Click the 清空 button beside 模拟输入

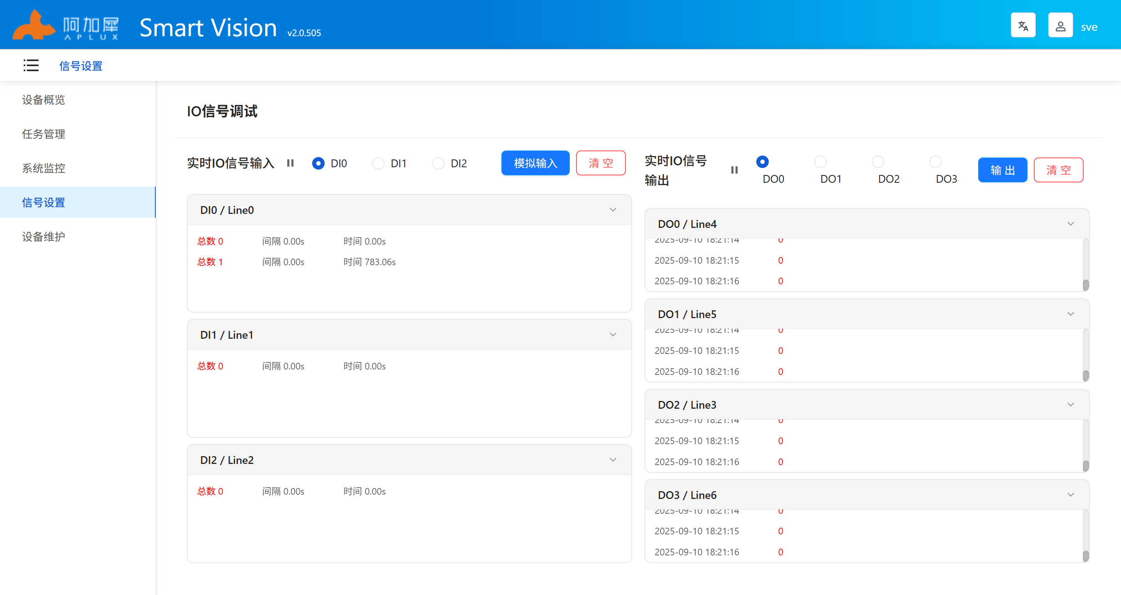[x=601, y=163]
